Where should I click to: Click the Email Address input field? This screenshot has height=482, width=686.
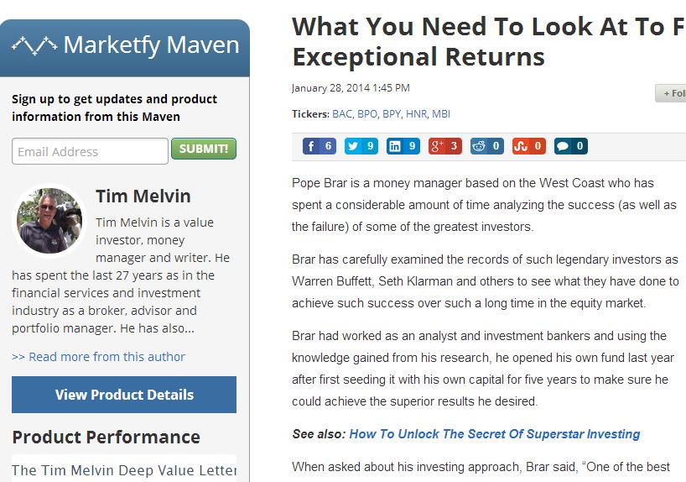pyautogui.click(x=90, y=152)
